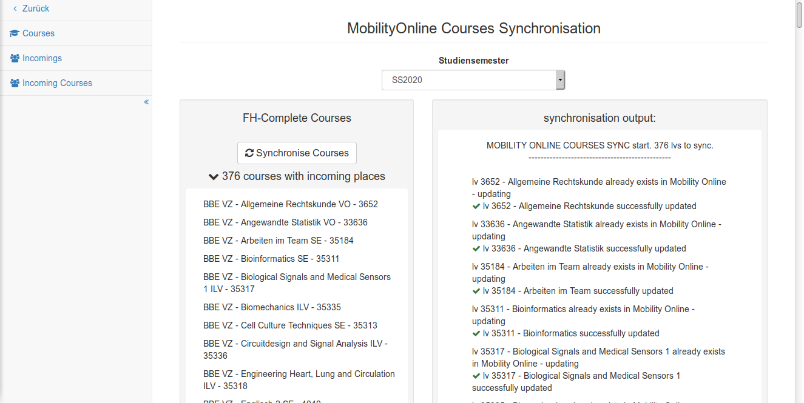Image resolution: width=804 pixels, height=403 pixels.
Task: Select BBE VZ Allgemeine Rechtskunde VO course
Action: 290,204
